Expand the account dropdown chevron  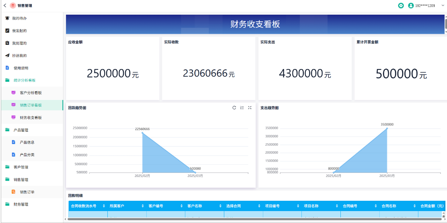pos(442,6)
